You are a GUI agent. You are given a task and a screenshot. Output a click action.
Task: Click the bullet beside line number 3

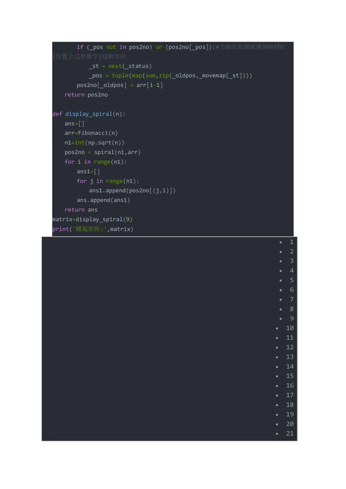pos(281,261)
